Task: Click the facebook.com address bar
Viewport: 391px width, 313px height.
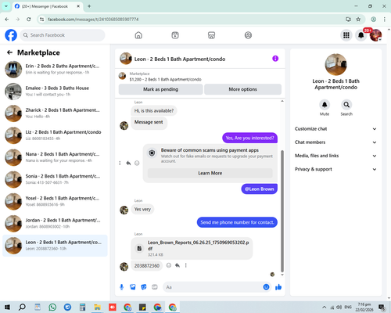Action: 193,20
